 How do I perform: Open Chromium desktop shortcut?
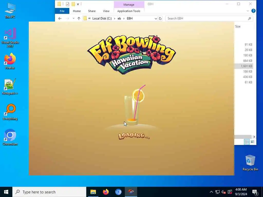(10, 137)
